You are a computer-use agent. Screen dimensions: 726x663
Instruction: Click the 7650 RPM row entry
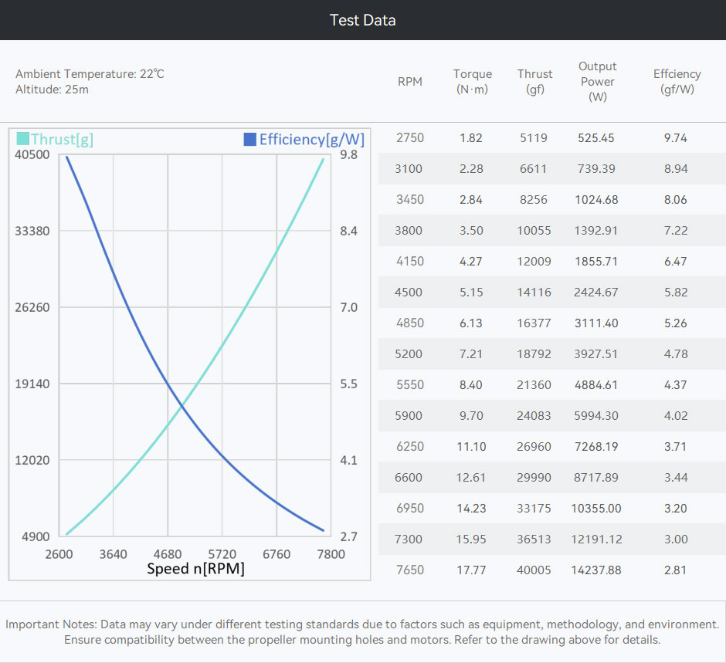[x=410, y=570]
